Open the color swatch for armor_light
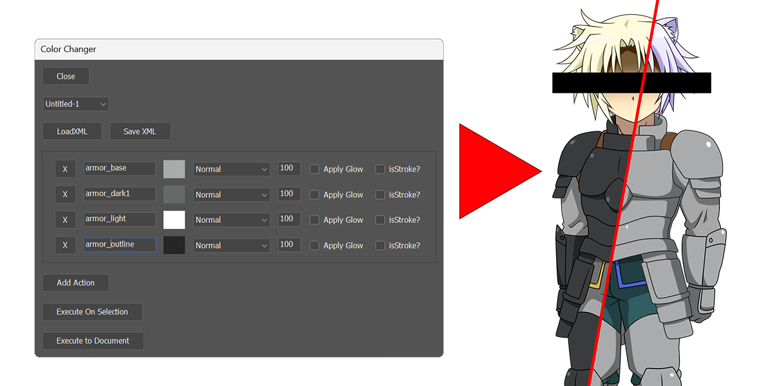 [174, 219]
